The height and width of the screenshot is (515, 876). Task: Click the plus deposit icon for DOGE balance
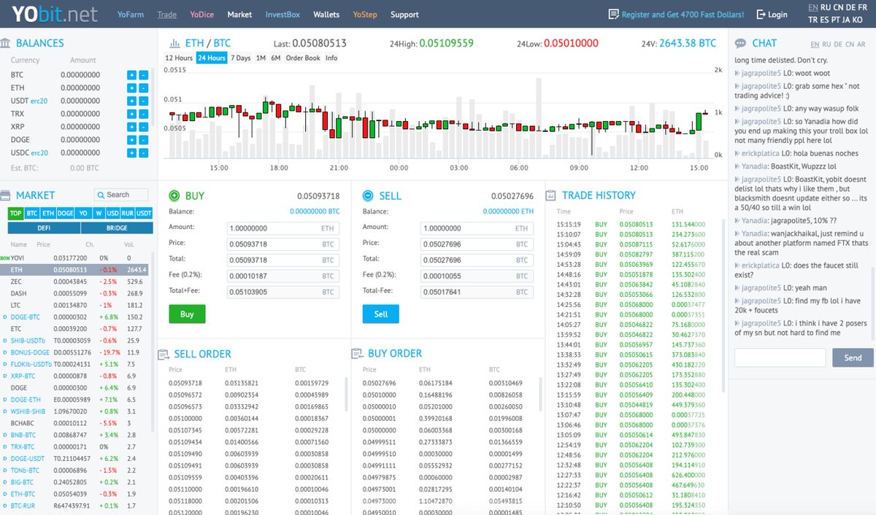(131, 140)
